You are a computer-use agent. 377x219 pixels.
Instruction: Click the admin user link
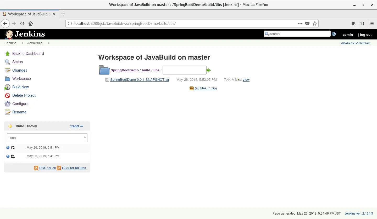(x=348, y=34)
